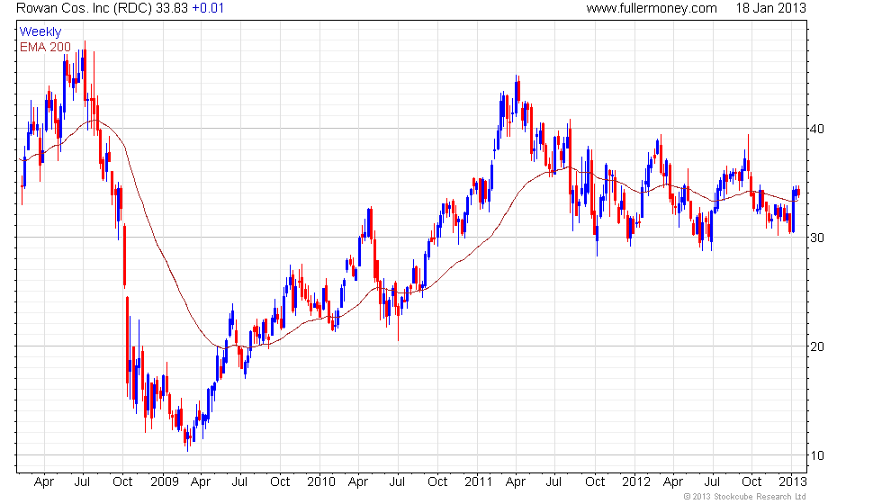Click the EMA 200 legend label
Image resolution: width=882 pixels, height=504 pixels.
pyautogui.click(x=45, y=47)
